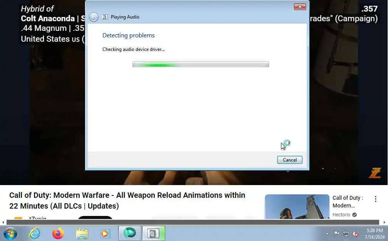Open the options menu for the suggested video
The height and width of the screenshot is (241, 388).
point(375,199)
